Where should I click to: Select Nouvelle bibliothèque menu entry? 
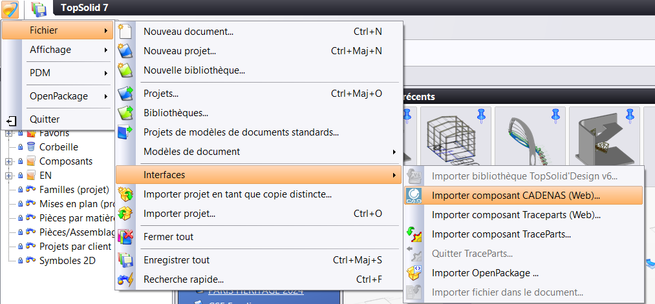coord(259,70)
